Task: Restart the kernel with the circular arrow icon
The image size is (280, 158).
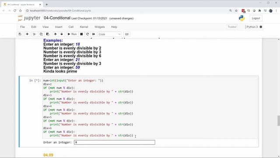Action: tap(87, 34)
